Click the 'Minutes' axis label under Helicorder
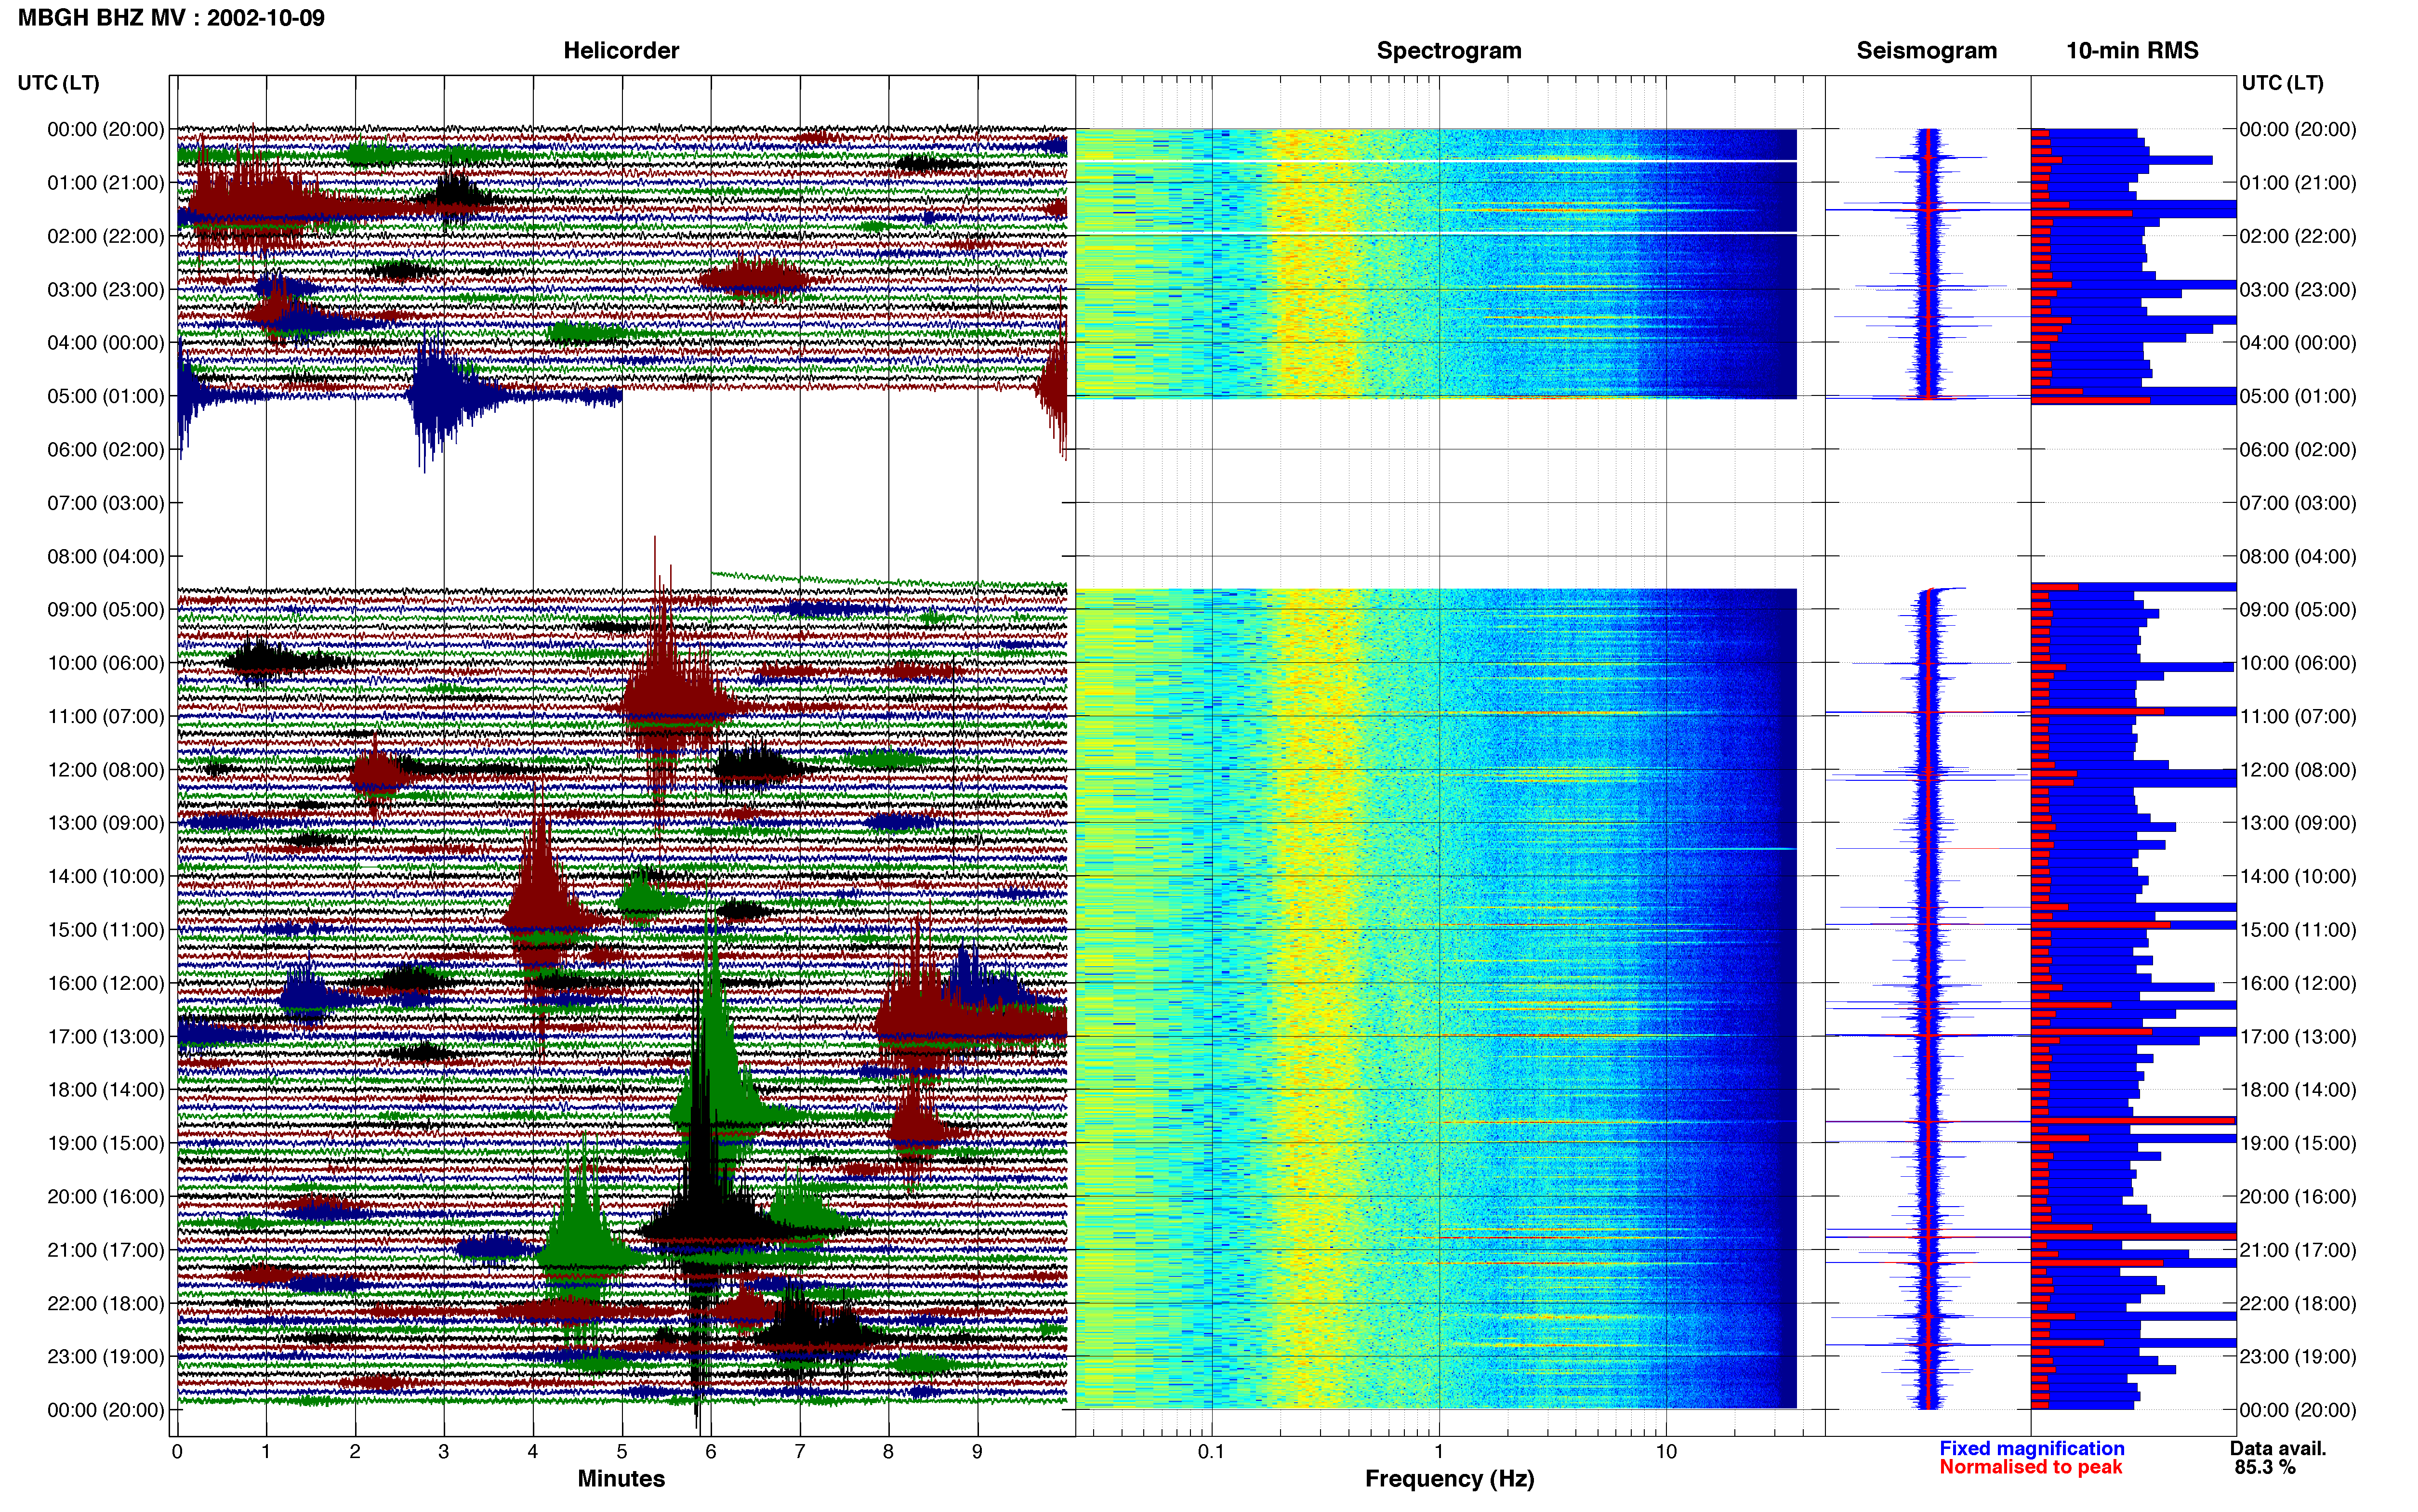Screen dimensions: 2418x1512 [x=621, y=1479]
